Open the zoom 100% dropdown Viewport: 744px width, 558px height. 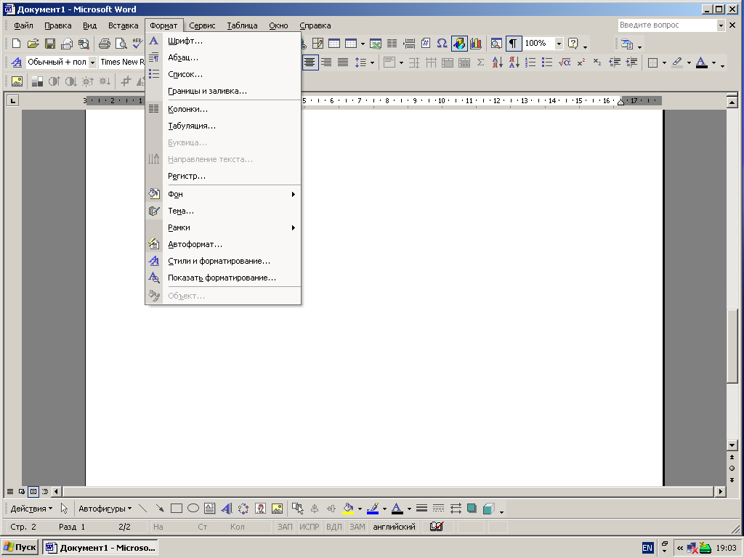click(x=559, y=44)
